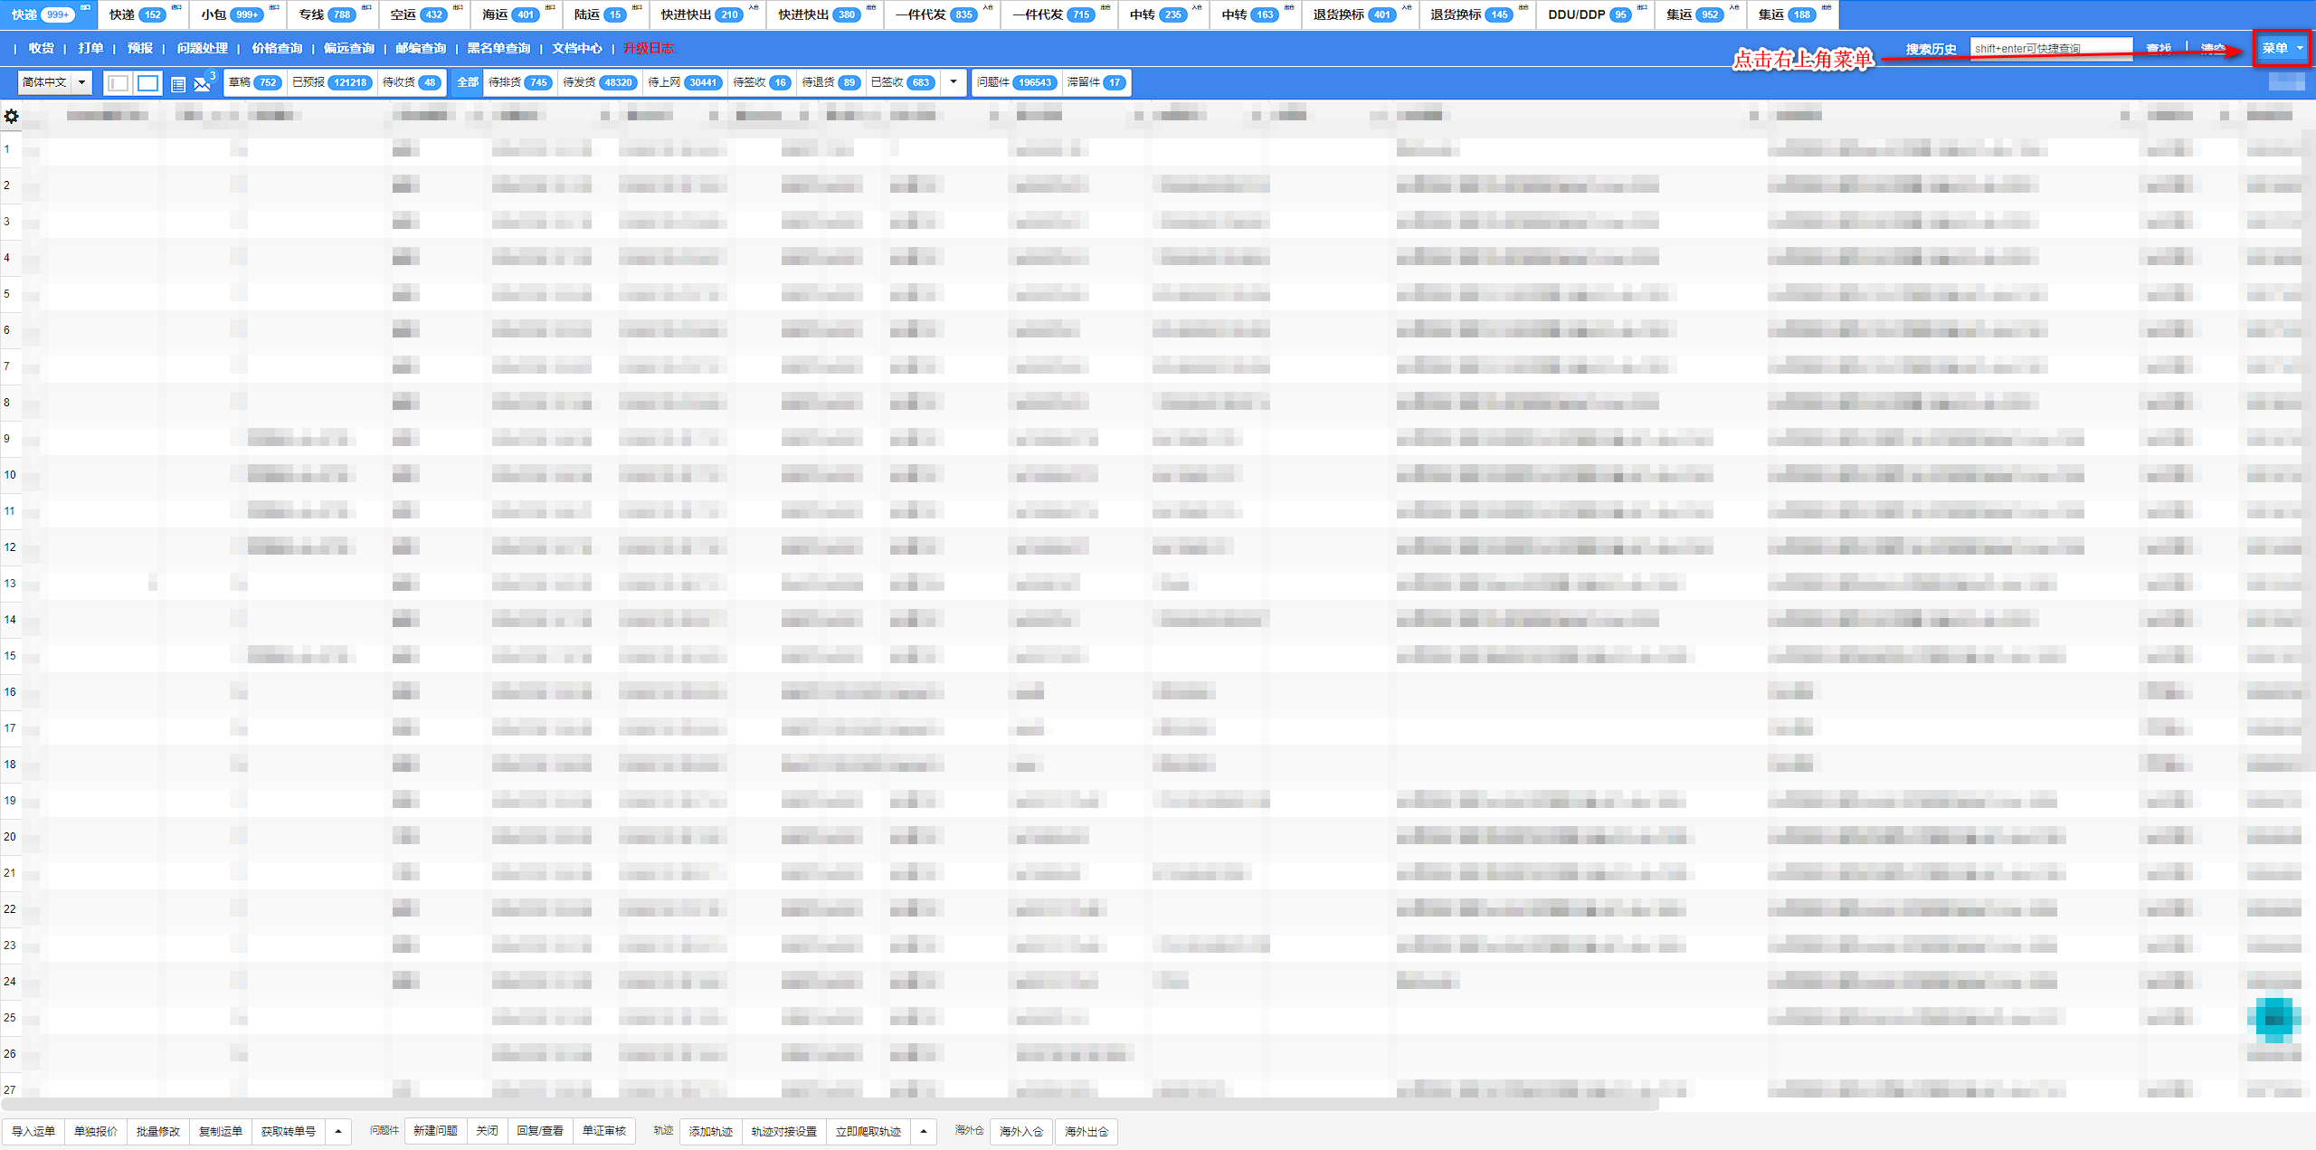Switch to the 一件代发 715 tab
Image resolution: width=2316 pixels, height=1150 pixels.
1059,14
